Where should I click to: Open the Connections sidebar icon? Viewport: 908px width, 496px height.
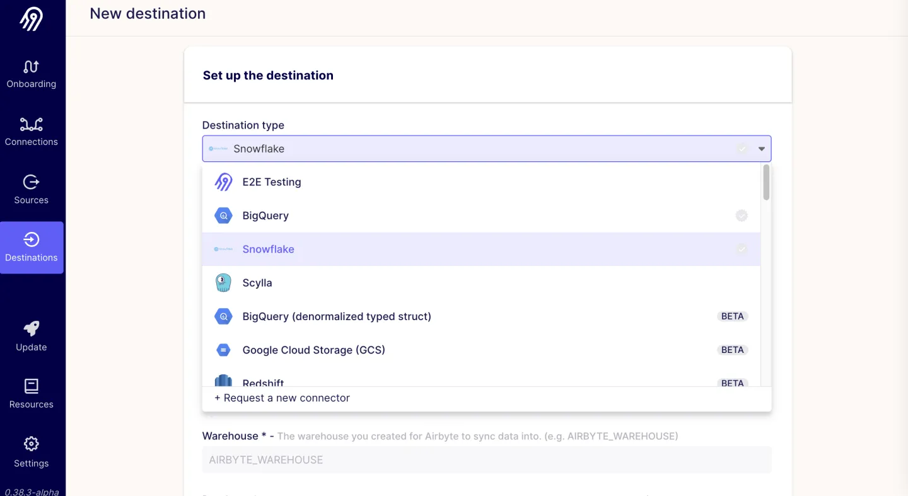[31, 124]
